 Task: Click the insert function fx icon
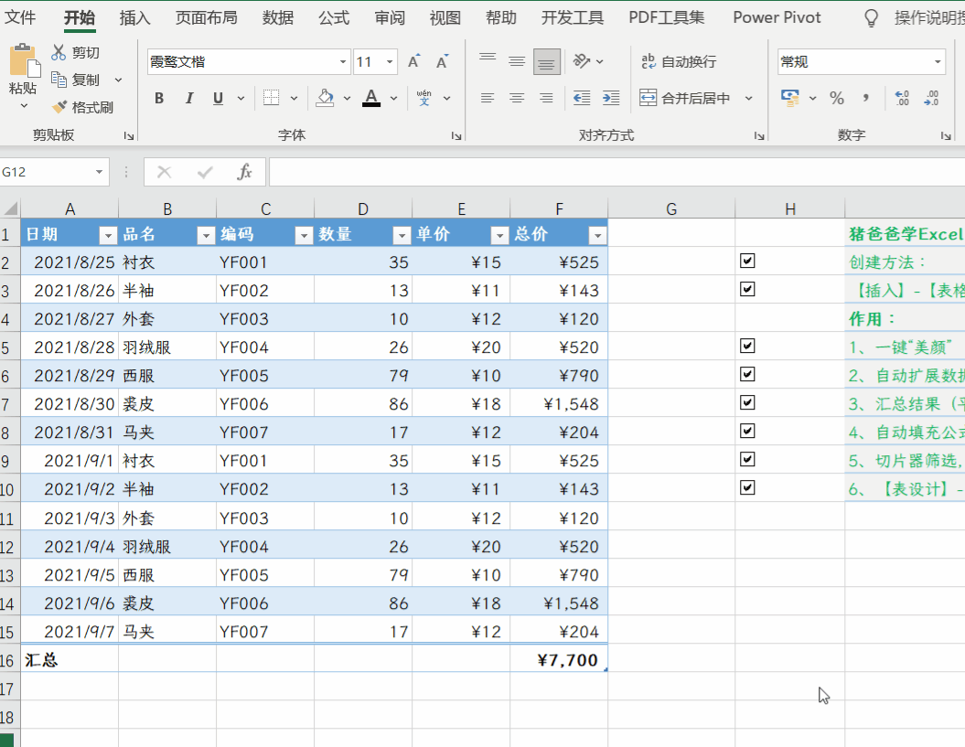click(244, 172)
